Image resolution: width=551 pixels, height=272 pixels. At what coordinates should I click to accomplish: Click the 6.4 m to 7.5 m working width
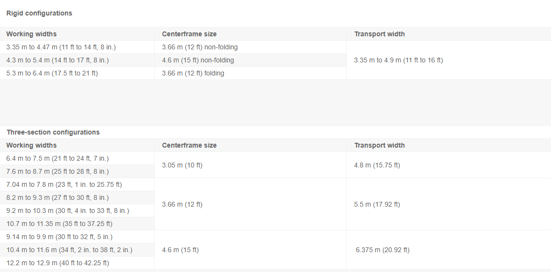(57, 158)
